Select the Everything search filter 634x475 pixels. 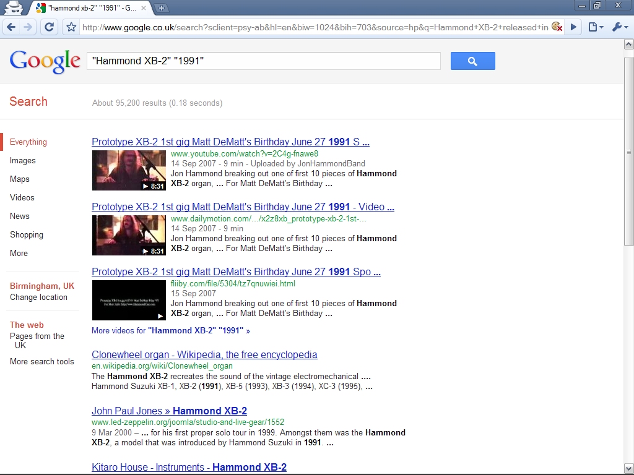tap(28, 142)
